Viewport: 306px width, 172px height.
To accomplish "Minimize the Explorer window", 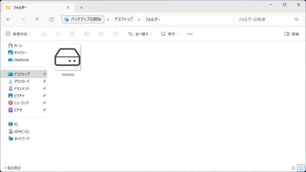I will (270, 5).
